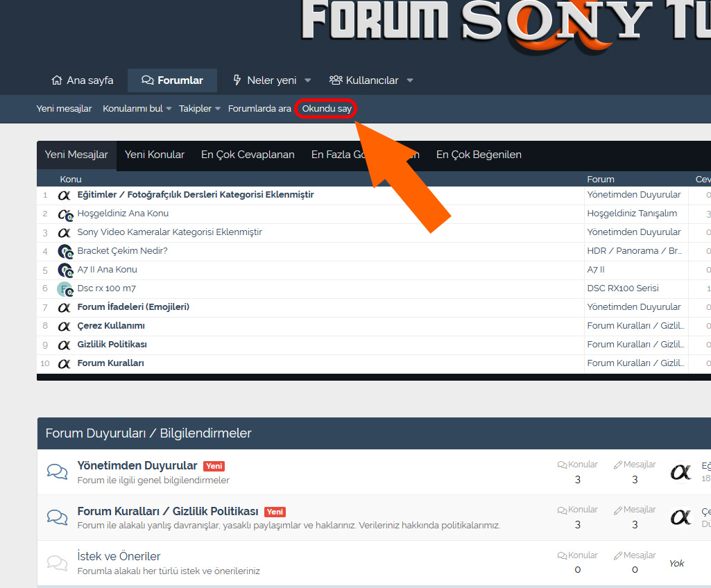Click HDR / Panorama forum link

pos(635,251)
